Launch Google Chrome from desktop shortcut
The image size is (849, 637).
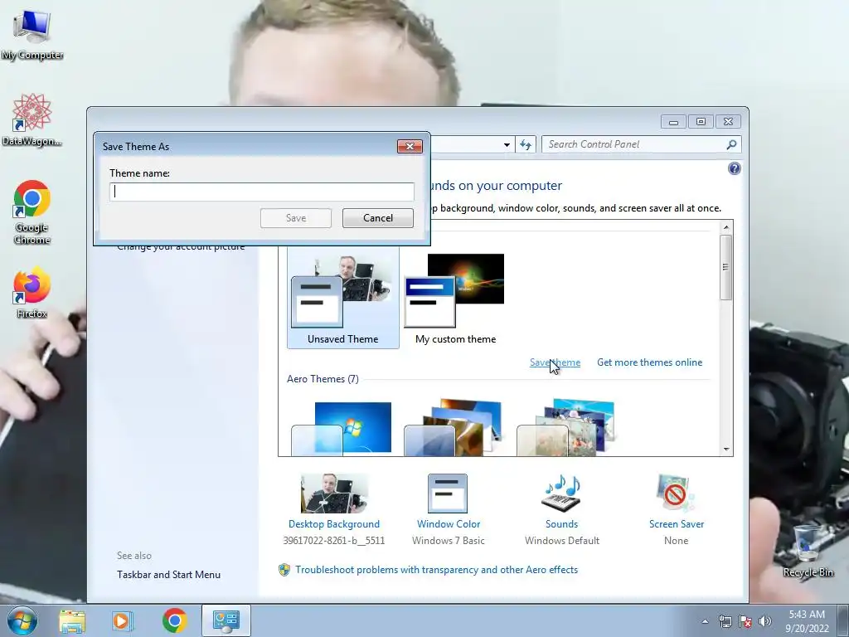click(x=32, y=212)
